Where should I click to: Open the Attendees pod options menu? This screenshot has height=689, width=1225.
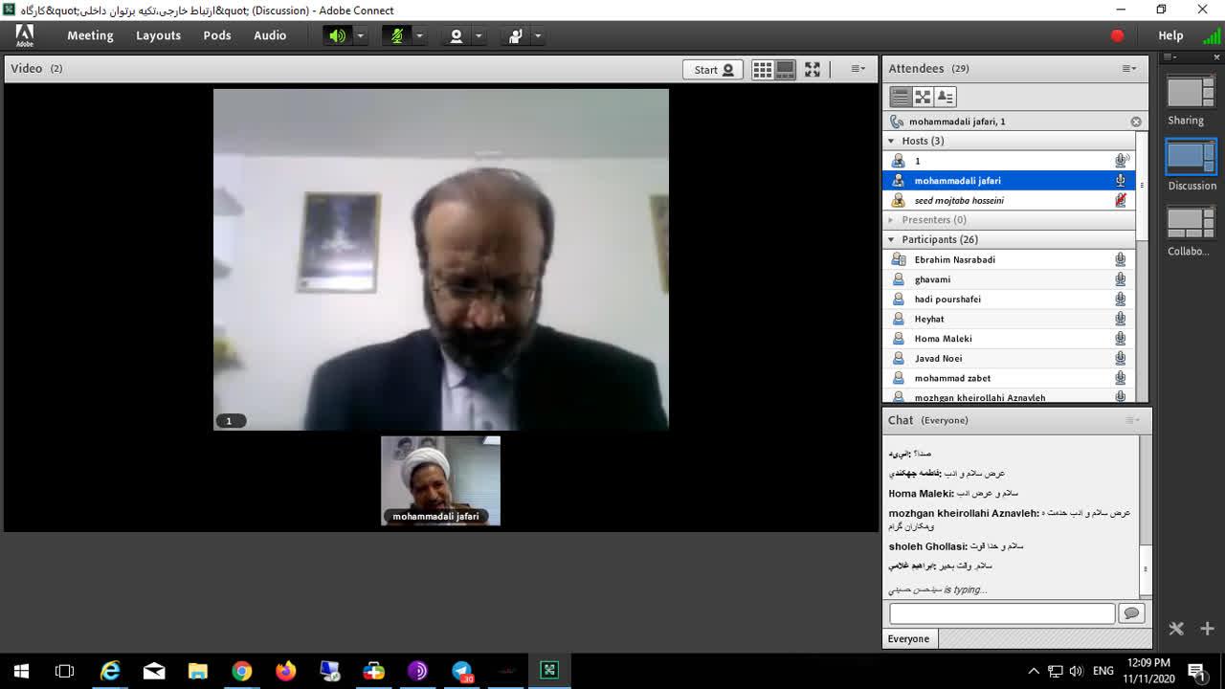tap(1129, 69)
